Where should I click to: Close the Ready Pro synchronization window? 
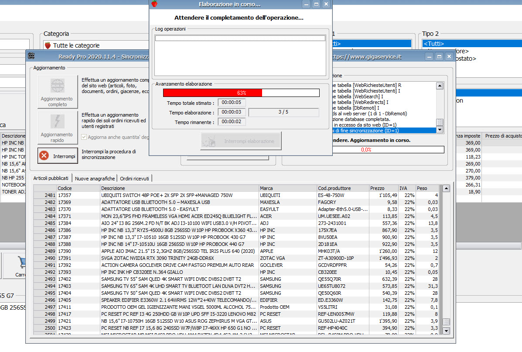coord(449,57)
